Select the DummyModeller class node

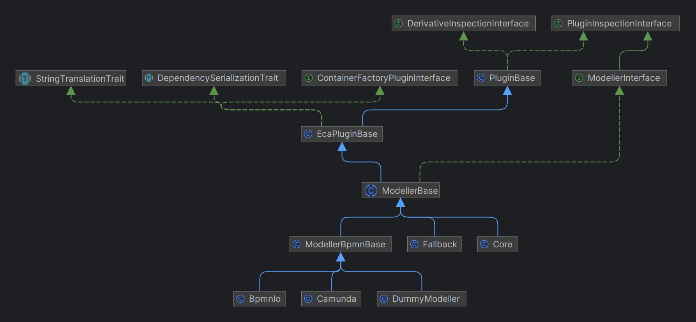point(426,299)
